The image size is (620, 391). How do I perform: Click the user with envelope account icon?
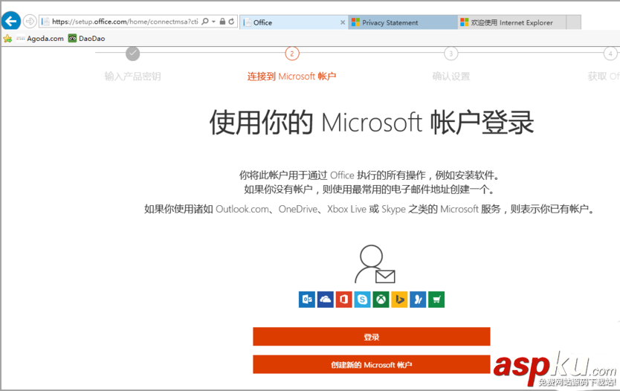pos(375,264)
